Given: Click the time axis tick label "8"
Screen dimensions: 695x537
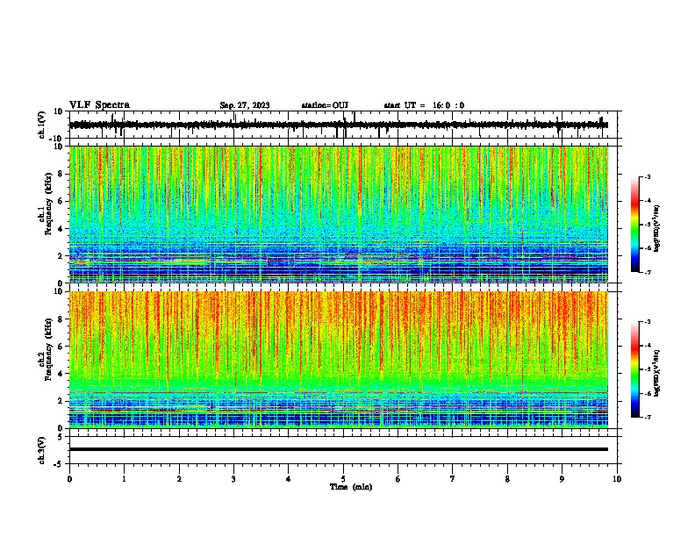Looking at the screenshot, I should [507, 479].
